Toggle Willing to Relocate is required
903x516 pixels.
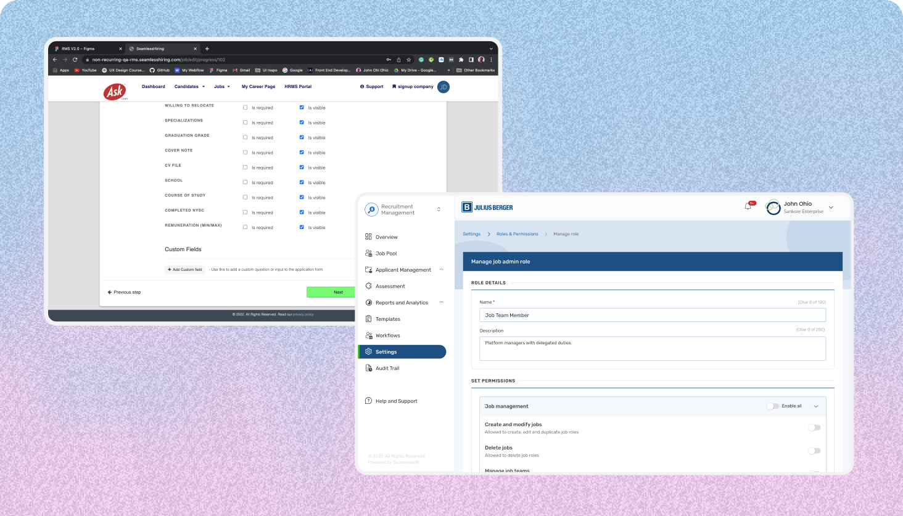click(x=245, y=107)
